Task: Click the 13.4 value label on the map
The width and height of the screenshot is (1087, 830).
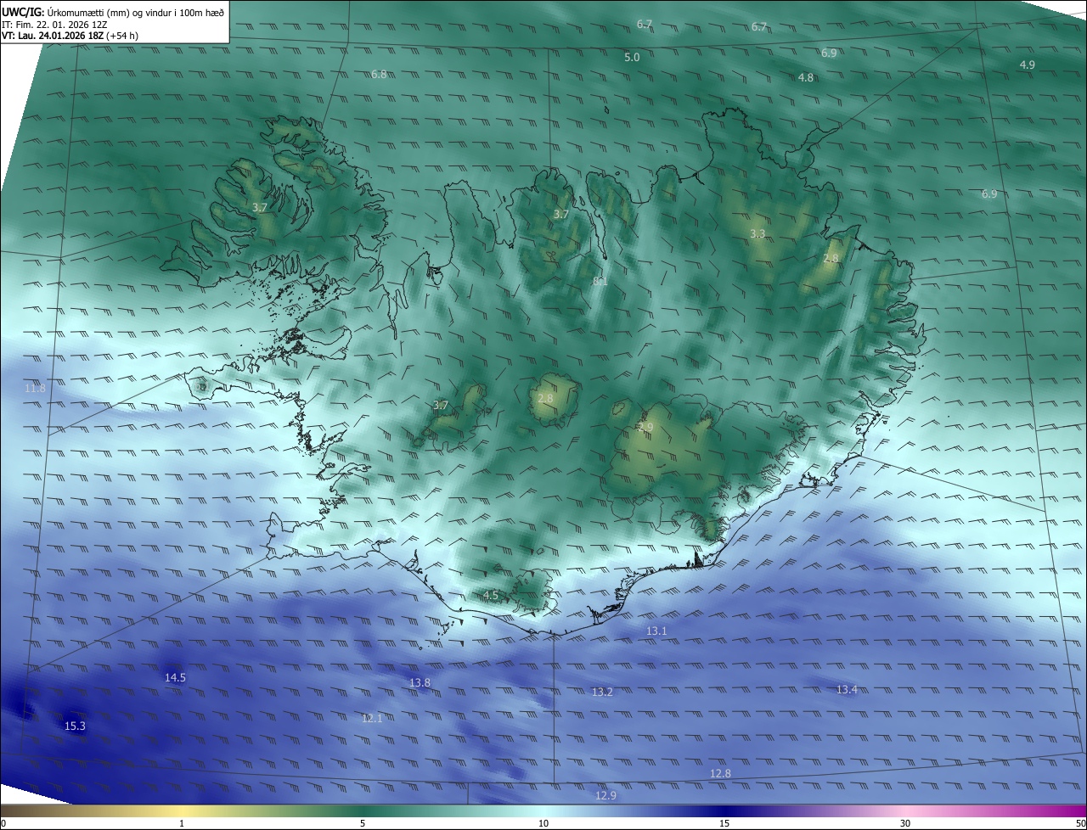Action: tap(847, 690)
